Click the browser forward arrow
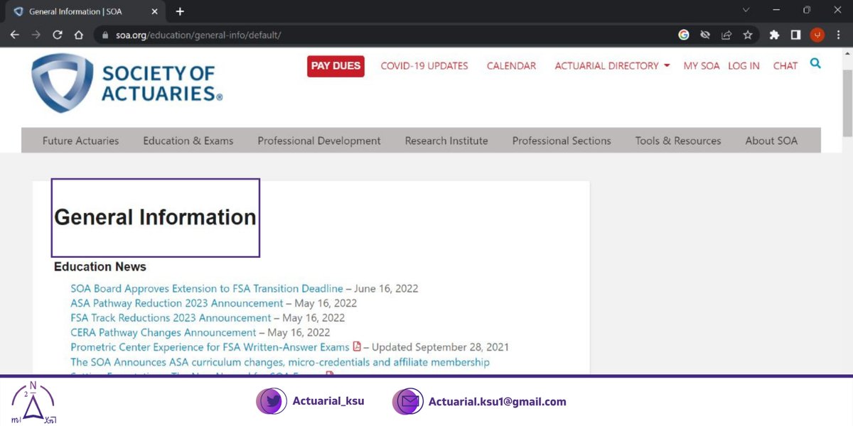 tap(36, 34)
